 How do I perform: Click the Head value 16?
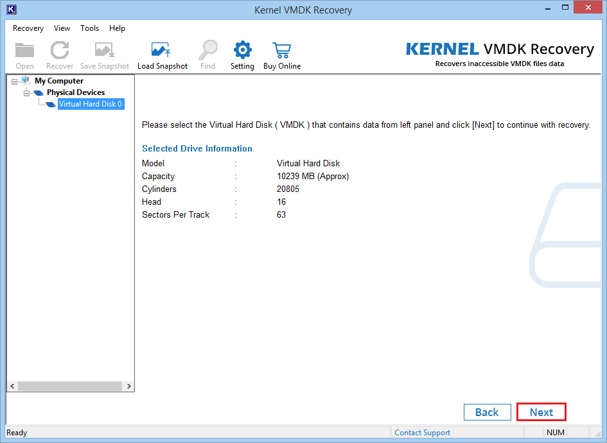click(x=281, y=202)
